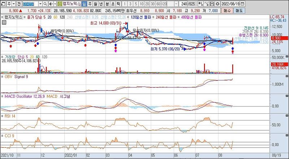Click the 최저 5,370 (06/20) annotation

(165, 49)
